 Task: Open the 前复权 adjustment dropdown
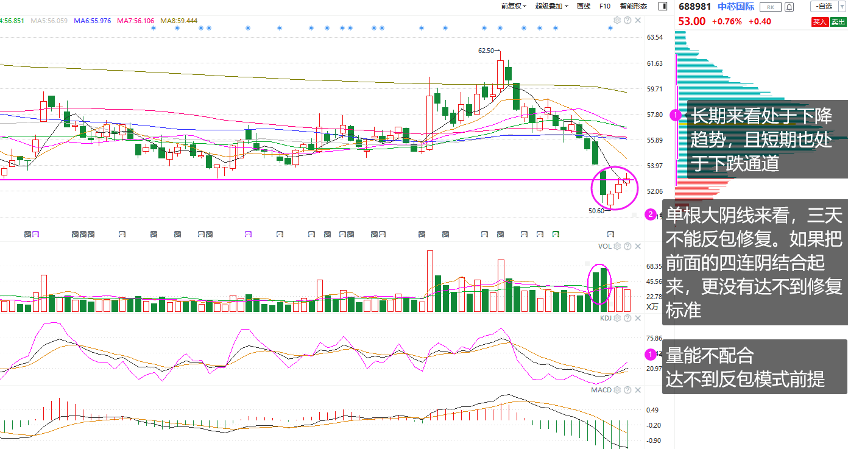tap(514, 6)
